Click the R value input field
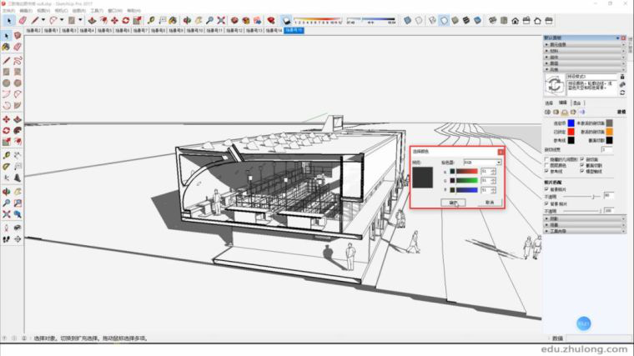Image resolution: width=634 pixels, height=356 pixels. click(x=485, y=172)
